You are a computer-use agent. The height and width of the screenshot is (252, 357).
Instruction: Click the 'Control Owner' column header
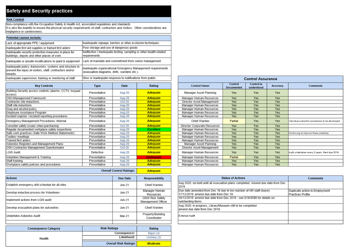click(200, 86)
